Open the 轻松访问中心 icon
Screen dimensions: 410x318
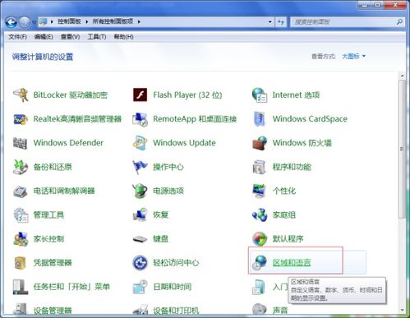click(x=140, y=263)
